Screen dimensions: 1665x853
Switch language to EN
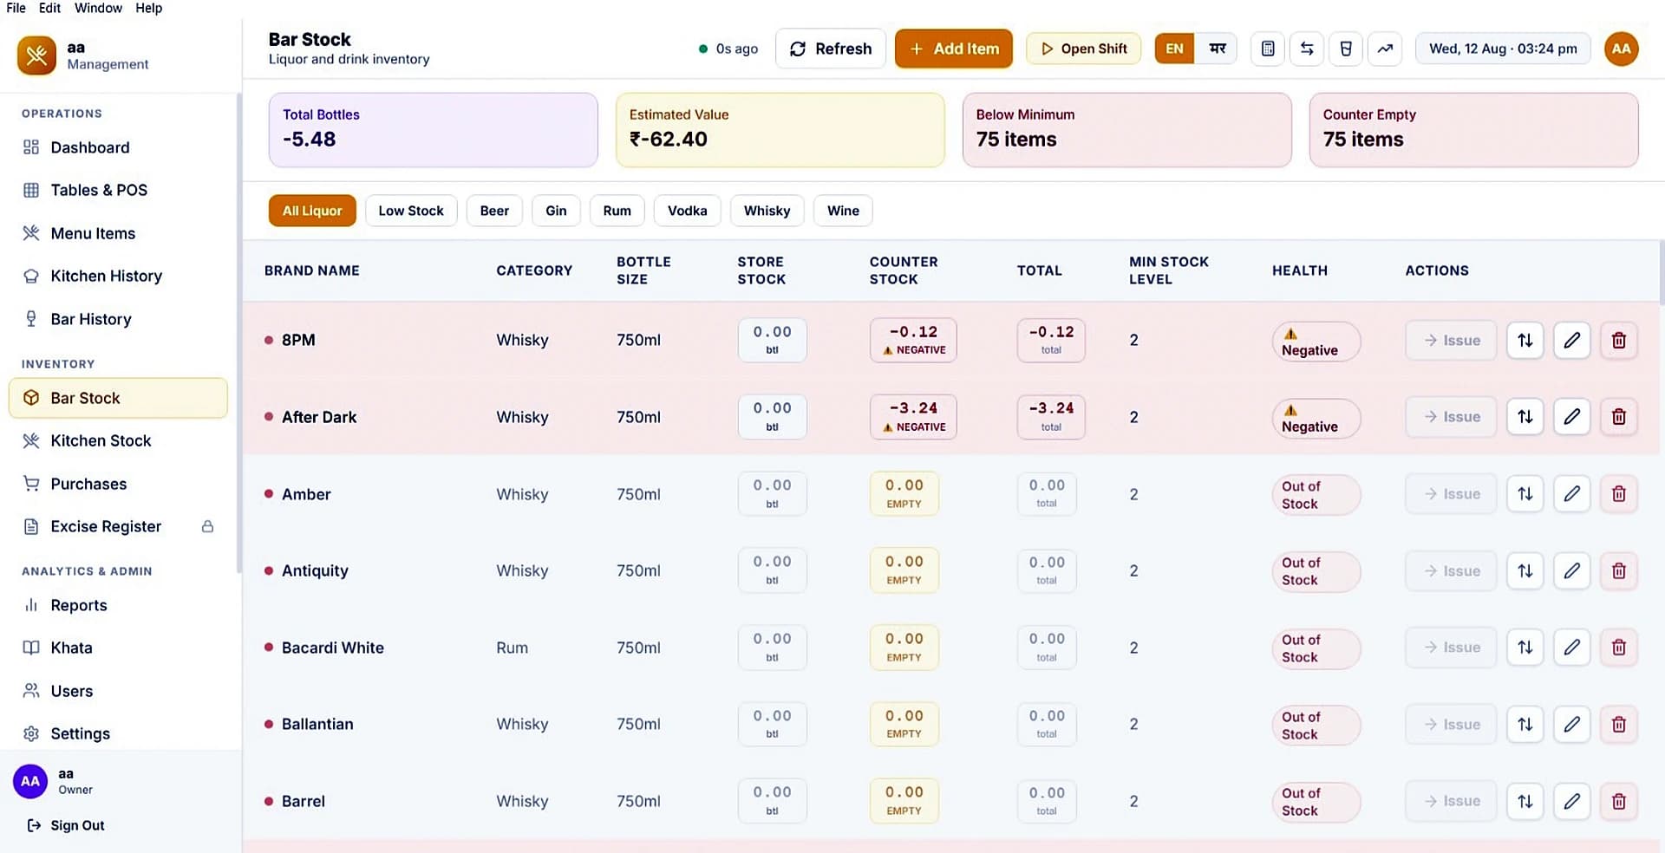[x=1174, y=49]
